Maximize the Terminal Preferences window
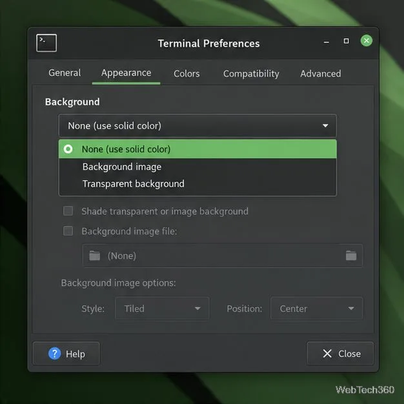Screen dimensions: 404x404 347,41
